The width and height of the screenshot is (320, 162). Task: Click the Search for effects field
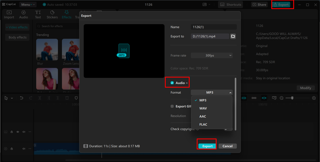click(57, 26)
